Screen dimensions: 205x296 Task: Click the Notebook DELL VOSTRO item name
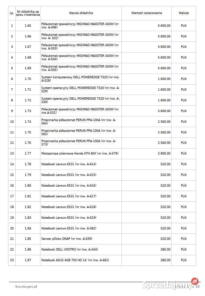tap(69, 250)
